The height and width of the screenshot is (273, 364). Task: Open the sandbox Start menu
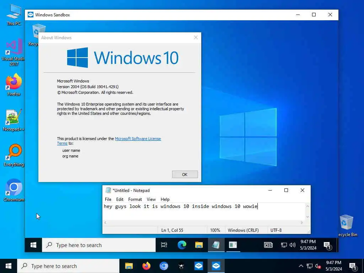33,245
